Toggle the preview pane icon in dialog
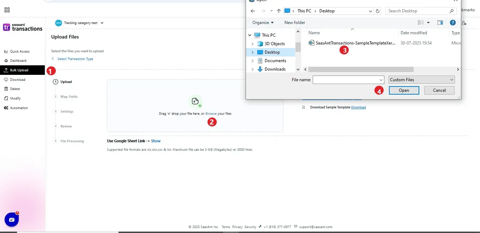Screen dimensions: 480x233 tap(440, 23)
